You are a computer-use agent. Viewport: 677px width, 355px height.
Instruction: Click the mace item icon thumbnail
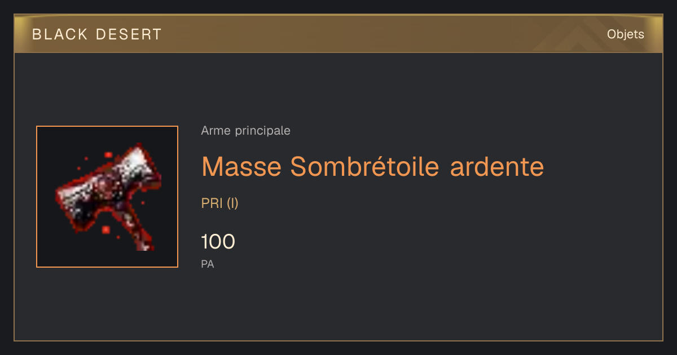[107, 197]
